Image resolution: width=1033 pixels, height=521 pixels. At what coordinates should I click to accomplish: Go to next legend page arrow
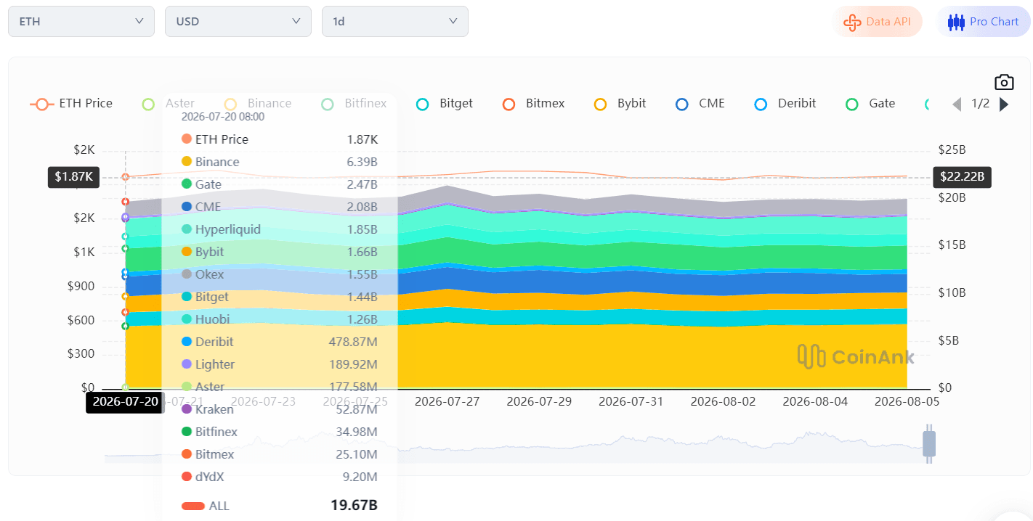point(1004,104)
